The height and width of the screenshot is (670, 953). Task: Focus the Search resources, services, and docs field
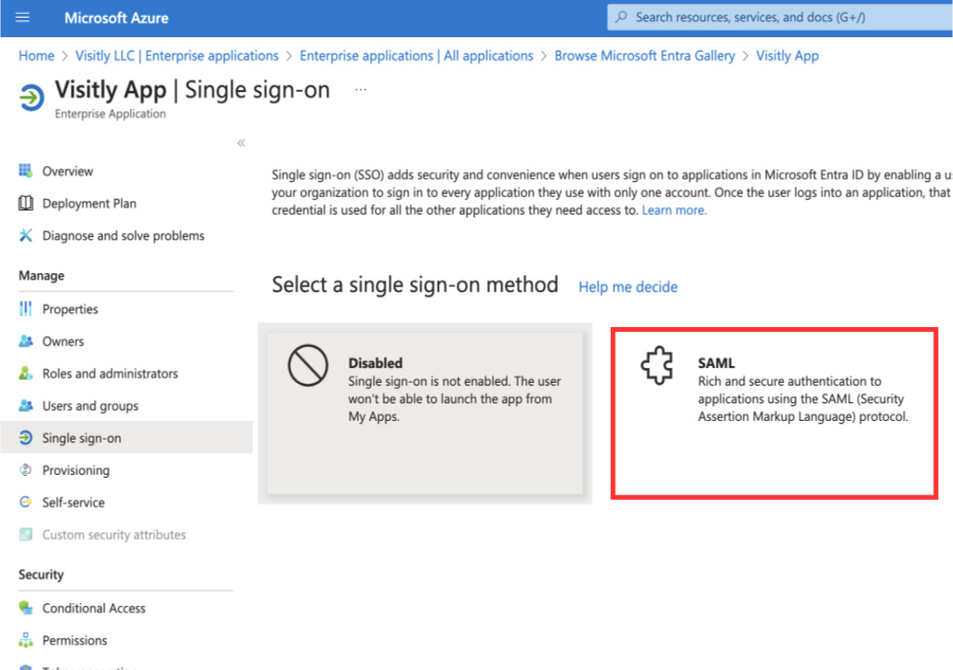(780, 17)
